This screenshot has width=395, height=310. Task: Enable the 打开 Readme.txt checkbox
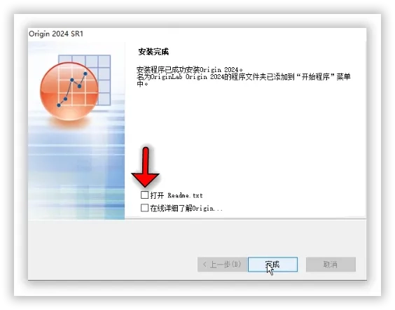144,195
